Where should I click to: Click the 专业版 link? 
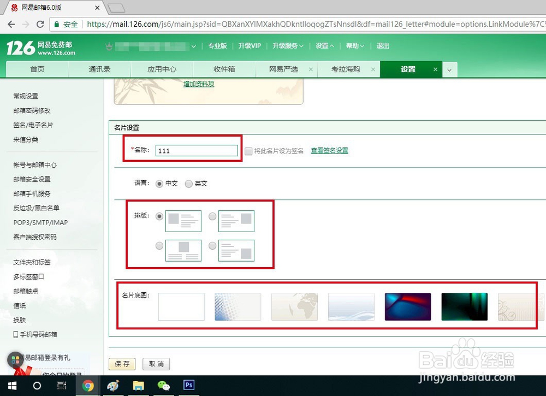pos(217,46)
